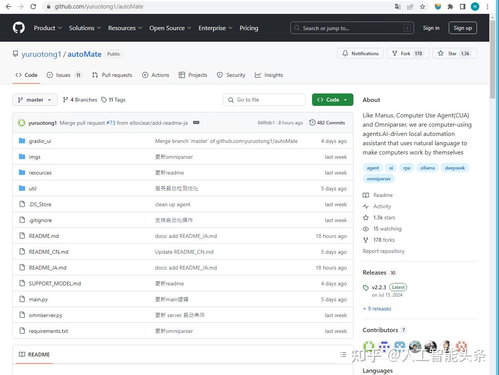Switch to the Insights tab
499x375 pixels.
[x=269, y=75]
